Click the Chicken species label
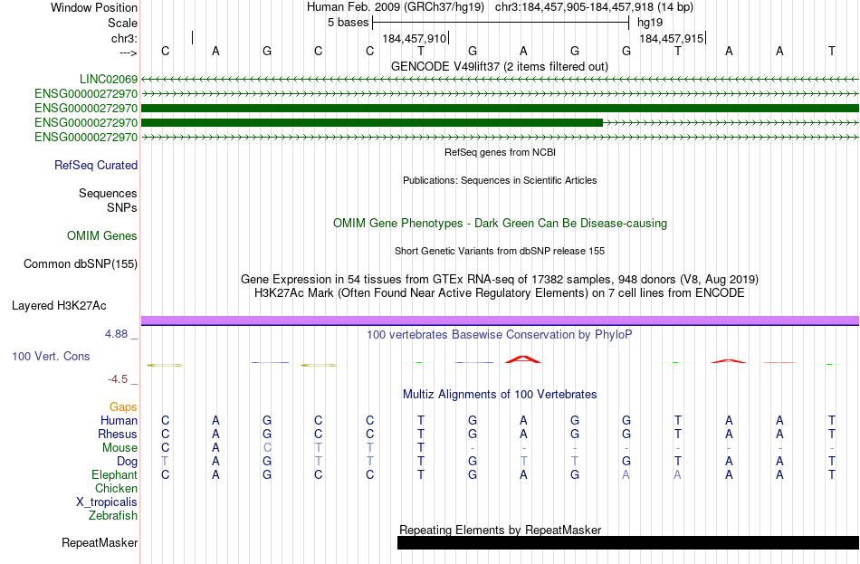The image size is (860, 564). tap(116, 488)
